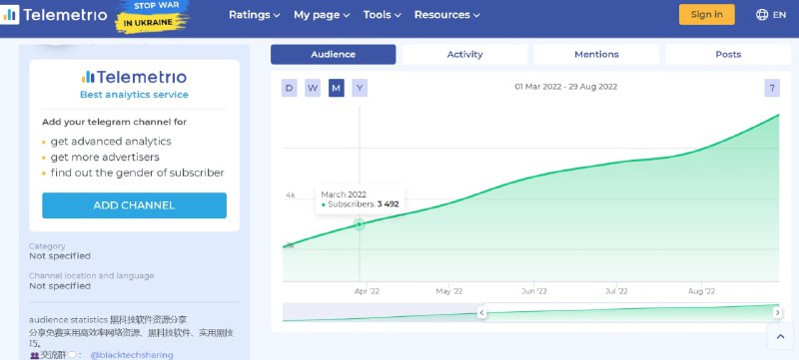Click the date range 01 Mar 2022 - 29 Aug 2022
Viewport: 799px width, 360px height.
tap(565, 87)
